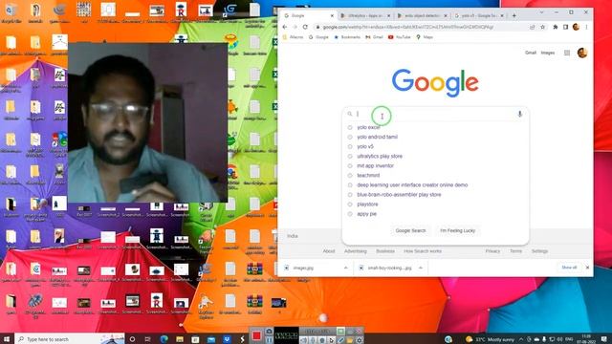The image size is (612, 344).
Task: Open the Gmail bookmark in bookmarks bar
Action: click(374, 37)
